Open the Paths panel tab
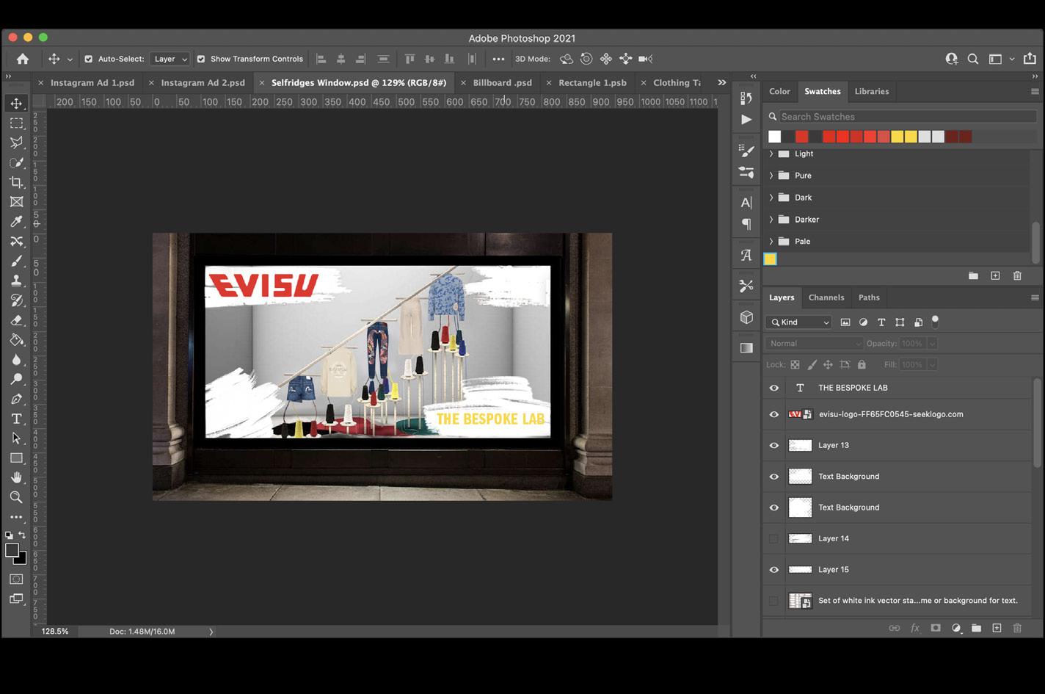Image resolution: width=1045 pixels, height=694 pixels. pos(869,297)
